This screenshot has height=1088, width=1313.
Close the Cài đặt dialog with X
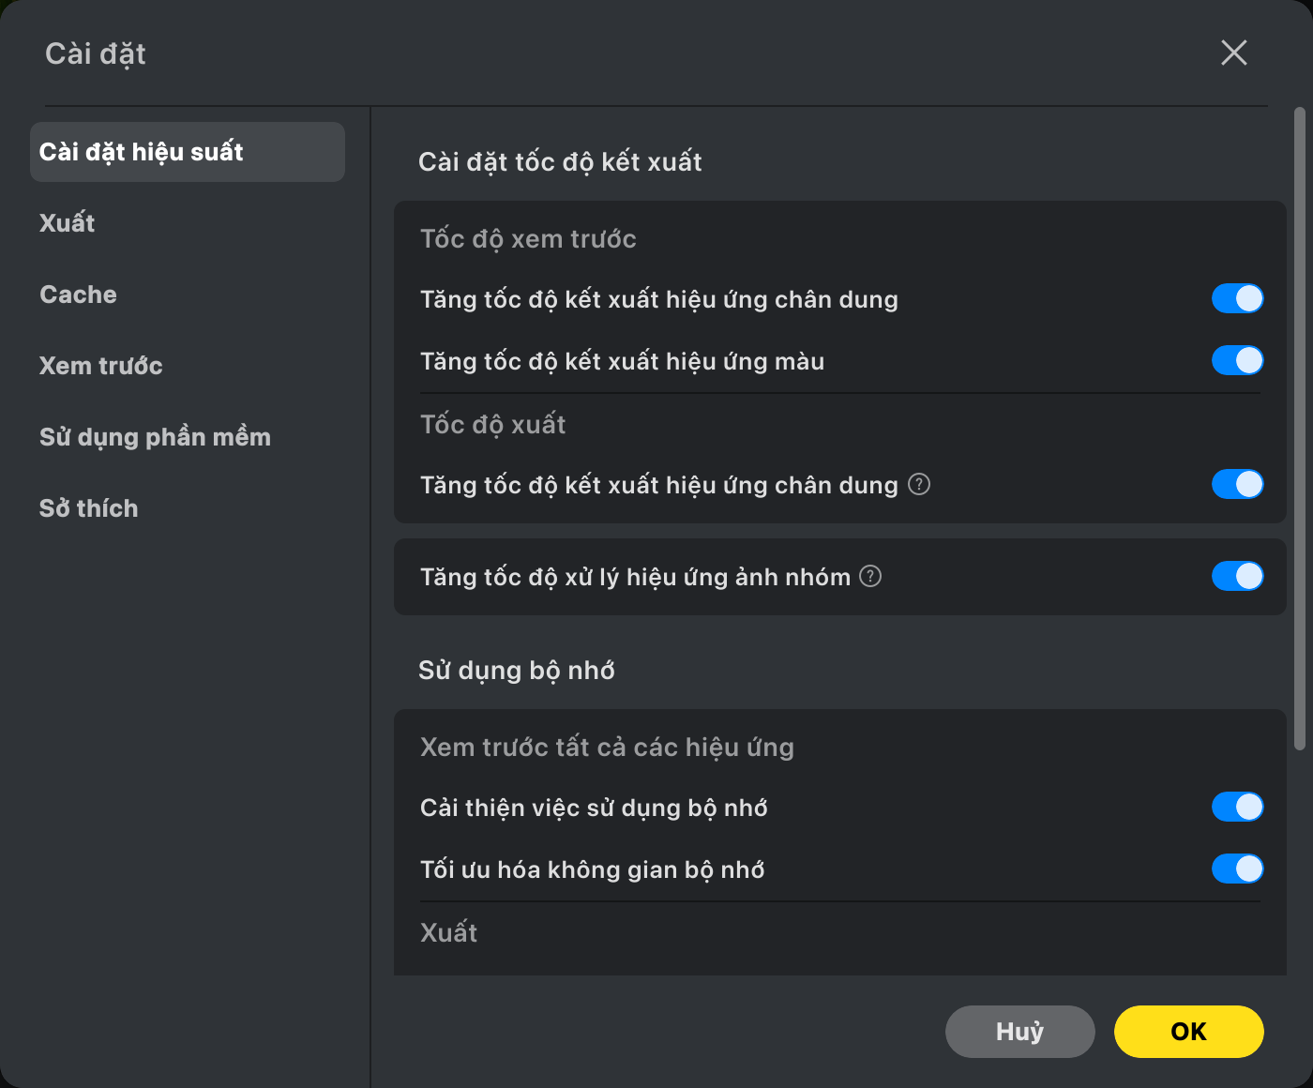[x=1234, y=53]
